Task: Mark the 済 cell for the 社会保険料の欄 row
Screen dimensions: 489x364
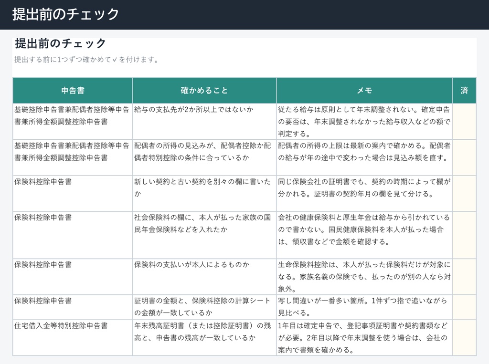Action: pyautogui.click(x=464, y=235)
